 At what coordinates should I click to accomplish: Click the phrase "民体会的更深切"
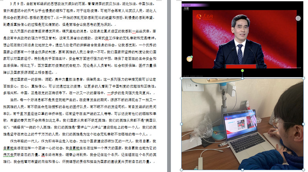pos(15,17)
